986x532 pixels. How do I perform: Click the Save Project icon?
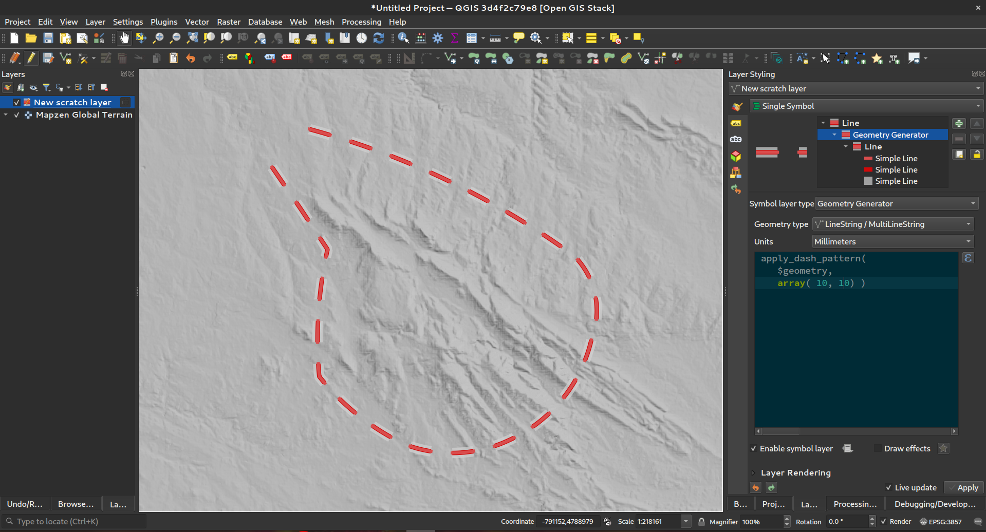pos(48,39)
